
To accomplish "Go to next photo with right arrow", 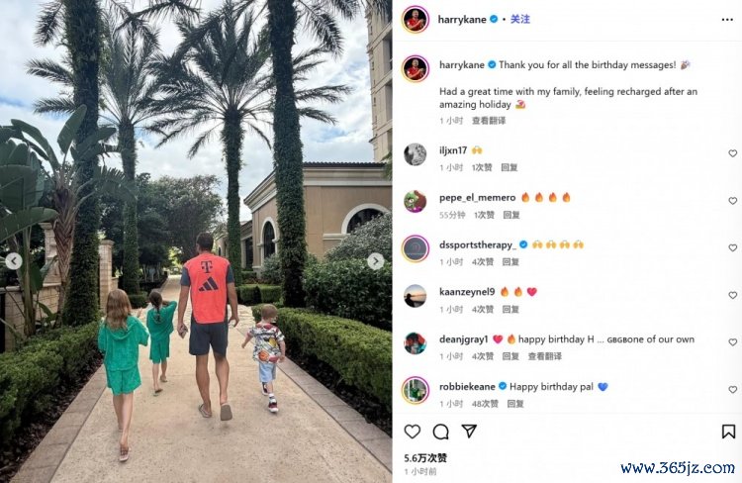I will click(376, 261).
